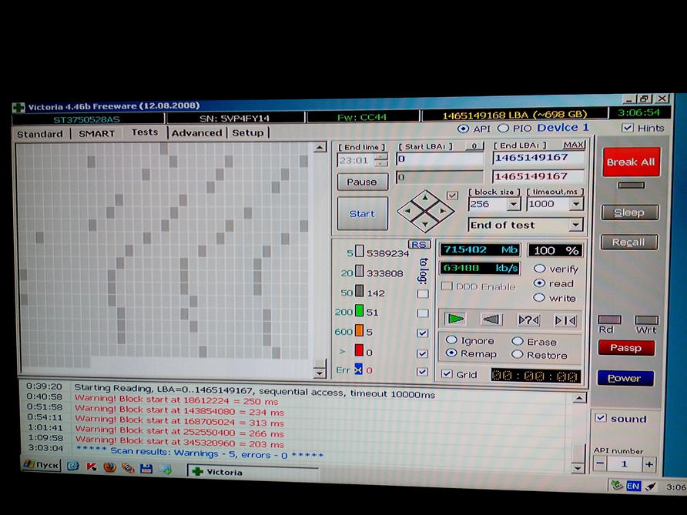This screenshot has width=687, height=515.
Task: Click the blue floppy disk quick launch icon
Action: point(146,469)
